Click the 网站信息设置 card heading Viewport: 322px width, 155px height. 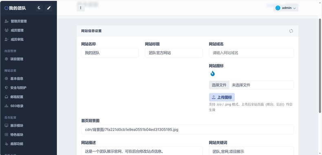pos(91,31)
